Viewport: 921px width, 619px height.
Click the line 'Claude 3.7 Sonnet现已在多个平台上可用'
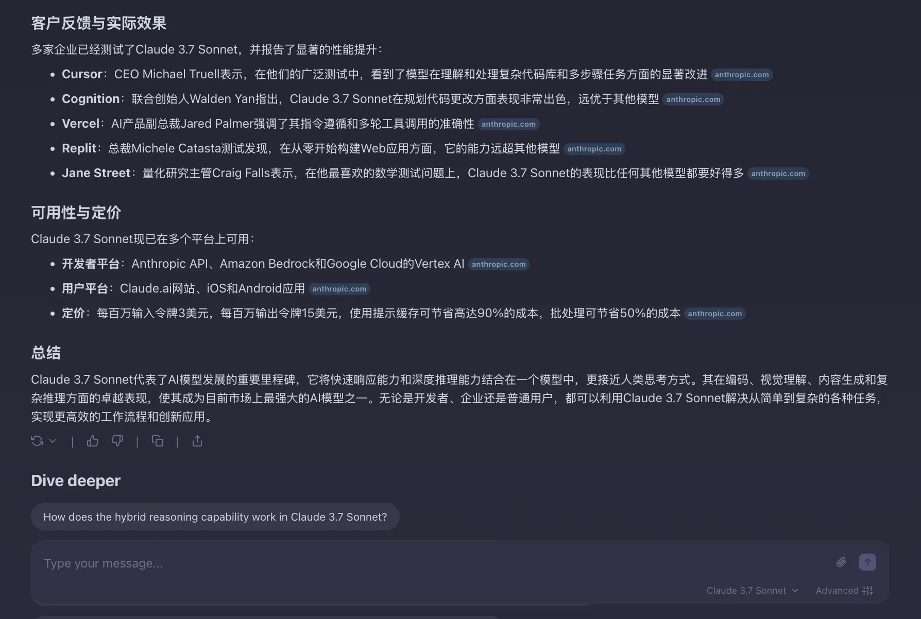pos(143,239)
